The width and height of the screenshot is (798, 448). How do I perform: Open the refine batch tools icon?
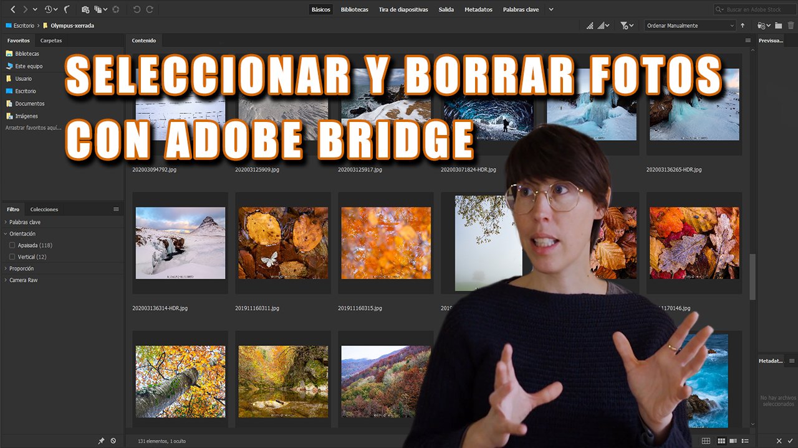(x=100, y=9)
